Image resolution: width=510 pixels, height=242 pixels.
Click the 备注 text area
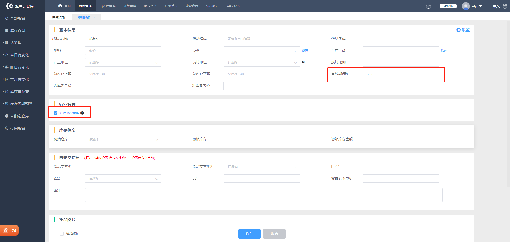tap(264, 195)
